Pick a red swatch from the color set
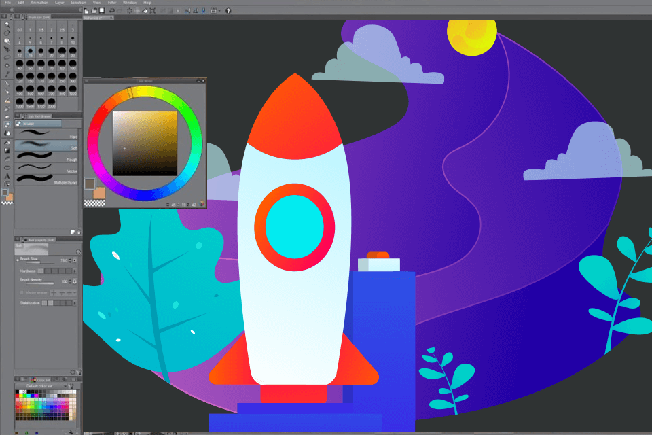652x435 pixels. click(17, 396)
